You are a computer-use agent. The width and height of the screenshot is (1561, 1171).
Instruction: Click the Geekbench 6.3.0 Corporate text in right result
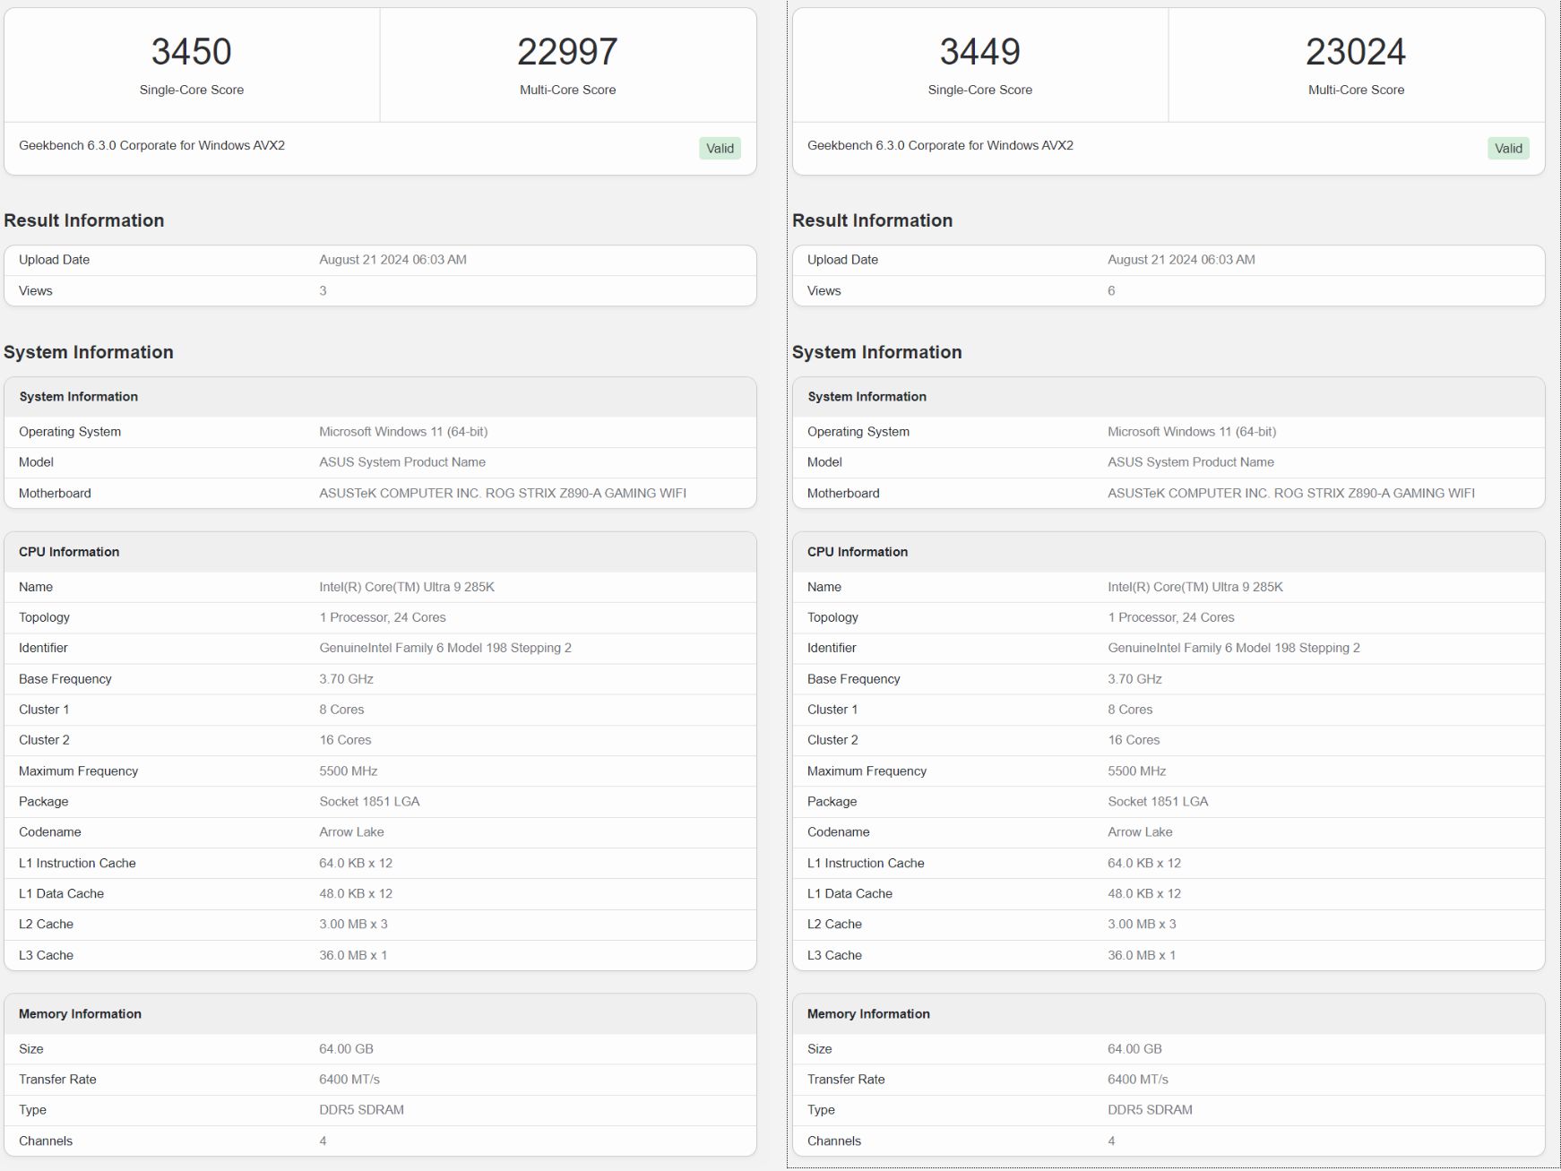click(940, 145)
